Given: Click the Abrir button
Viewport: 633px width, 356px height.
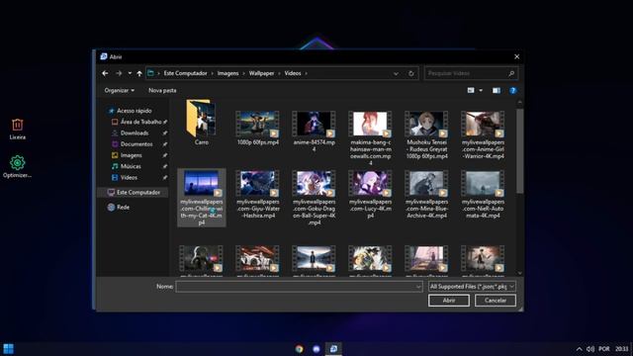Looking at the screenshot, I should pyautogui.click(x=449, y=301).
